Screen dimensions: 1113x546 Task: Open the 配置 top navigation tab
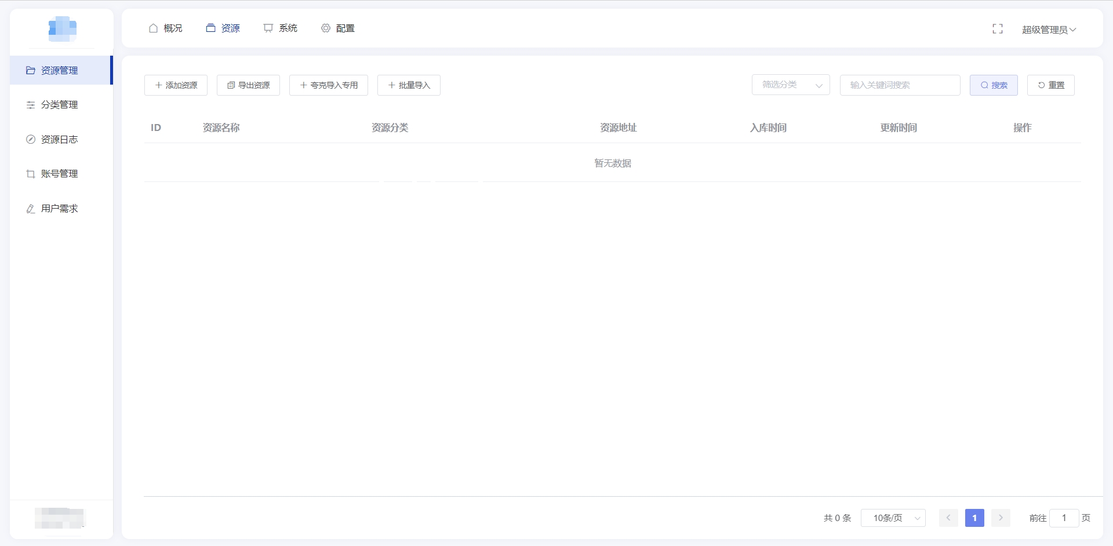coord(338,28)
